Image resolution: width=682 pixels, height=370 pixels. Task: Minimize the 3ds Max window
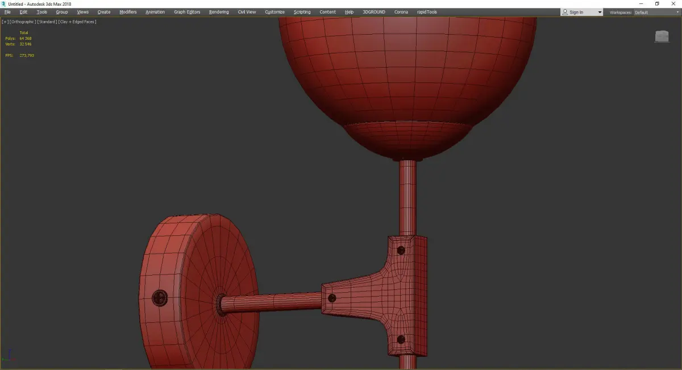pyautogui.click(x=641, y=4)
